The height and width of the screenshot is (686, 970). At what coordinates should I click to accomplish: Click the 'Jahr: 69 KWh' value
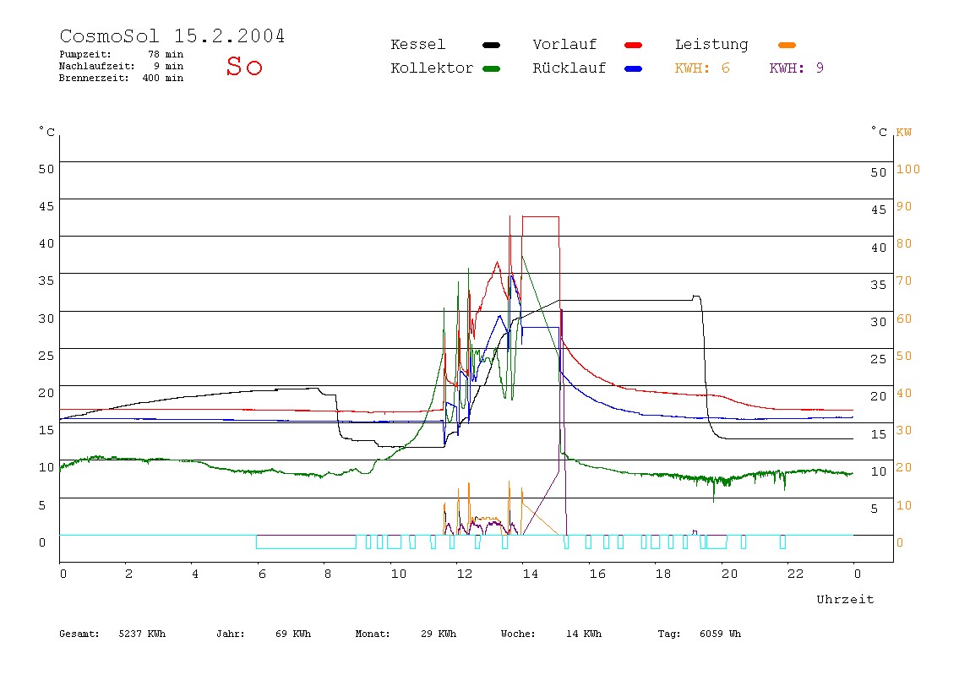click(264, 634)
